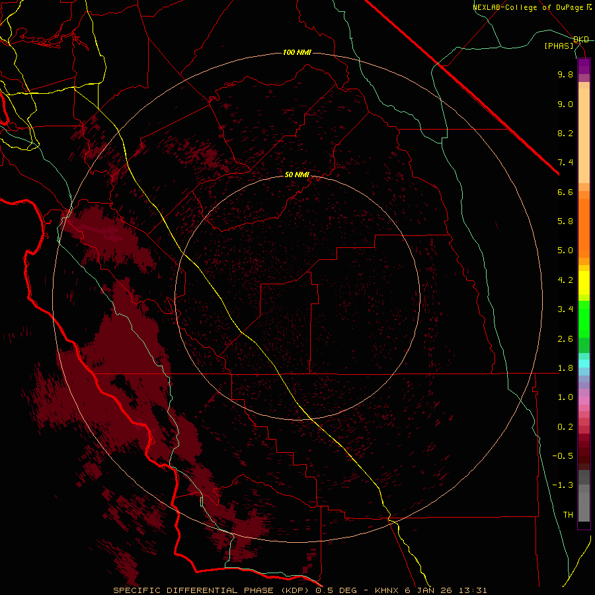
Task: Click the TH threshold label on the scale
Action: (568, 515)
